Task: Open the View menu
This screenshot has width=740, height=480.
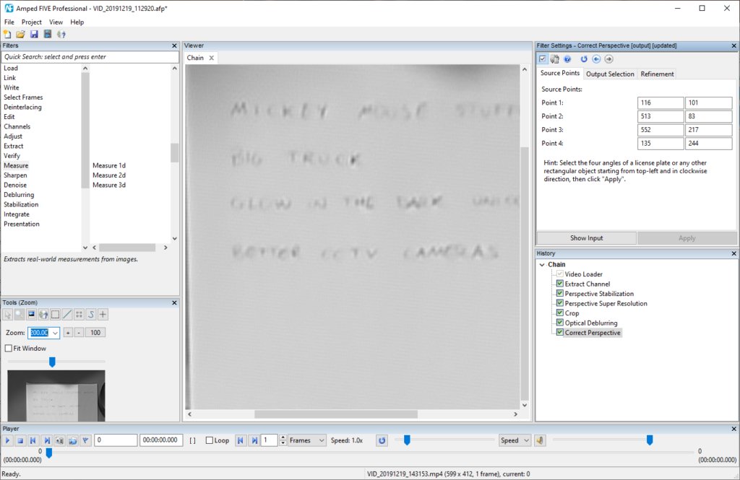Action: [x=56, y=22]
